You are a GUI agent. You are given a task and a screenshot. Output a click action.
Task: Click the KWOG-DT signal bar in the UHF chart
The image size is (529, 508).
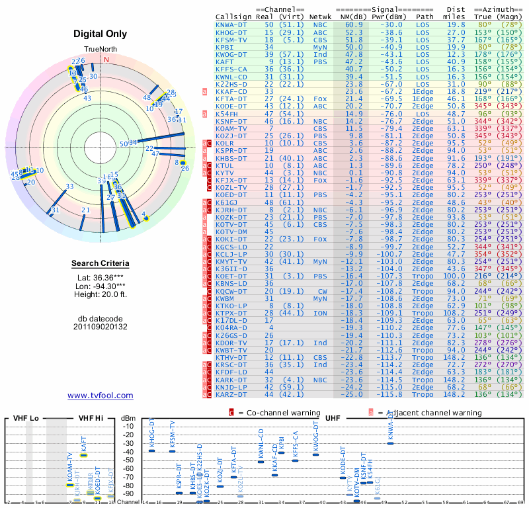[315, 454]
